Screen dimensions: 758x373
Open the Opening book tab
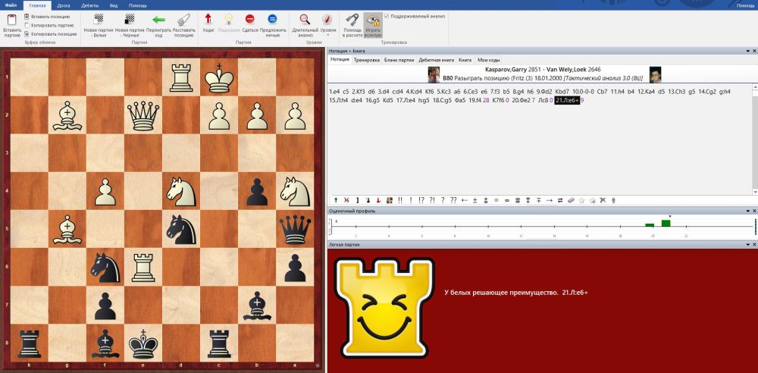coord(436,59)
